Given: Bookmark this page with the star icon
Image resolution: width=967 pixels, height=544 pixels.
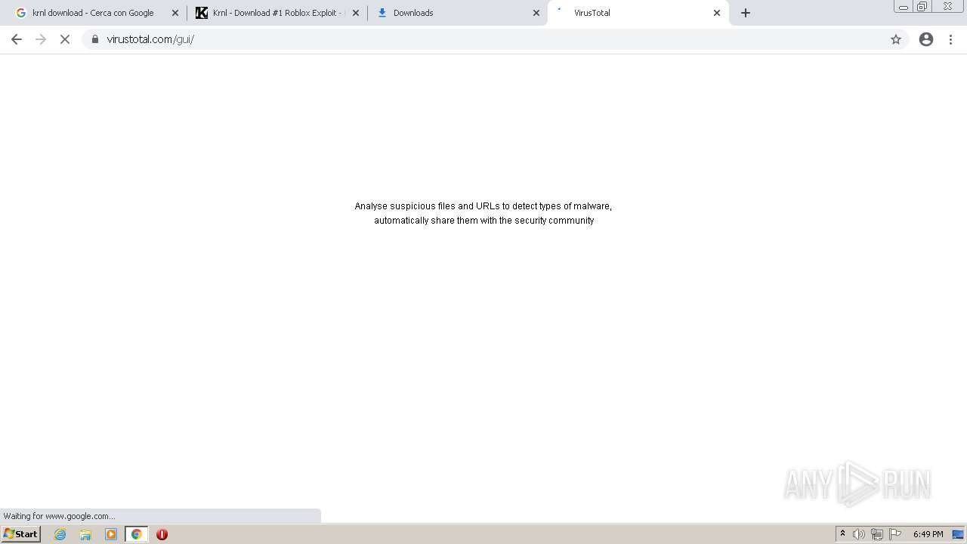Looking at the screenshot, I should pyautogui.click(x=896, y=39).
